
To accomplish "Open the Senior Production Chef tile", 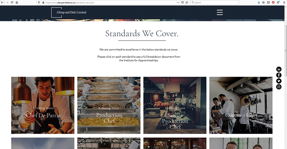I will click(175, 105).
